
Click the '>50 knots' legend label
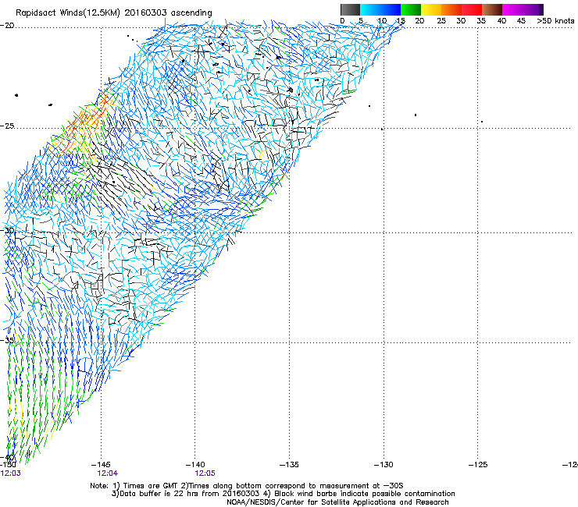[555, 21]
